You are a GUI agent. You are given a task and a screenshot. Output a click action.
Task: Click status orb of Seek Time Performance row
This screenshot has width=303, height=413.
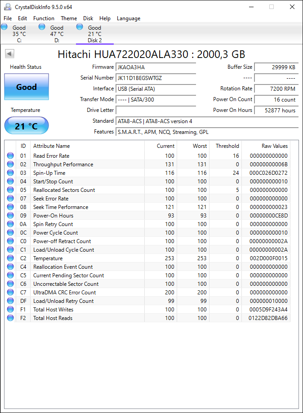pyautogui.click(x=10, y=207)
